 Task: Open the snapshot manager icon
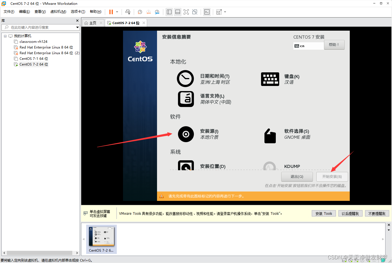157,12
